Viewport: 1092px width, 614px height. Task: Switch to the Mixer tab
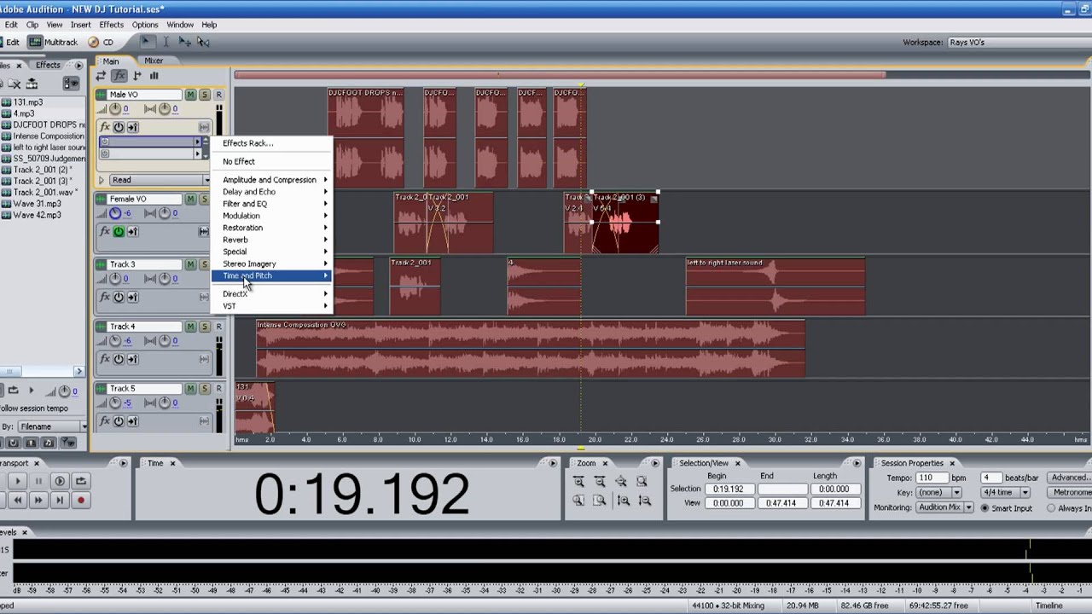[x=154, y=61]
